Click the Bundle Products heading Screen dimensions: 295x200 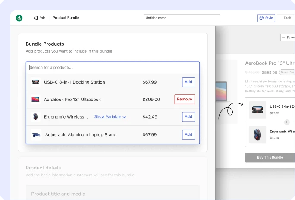coord(45,44)
